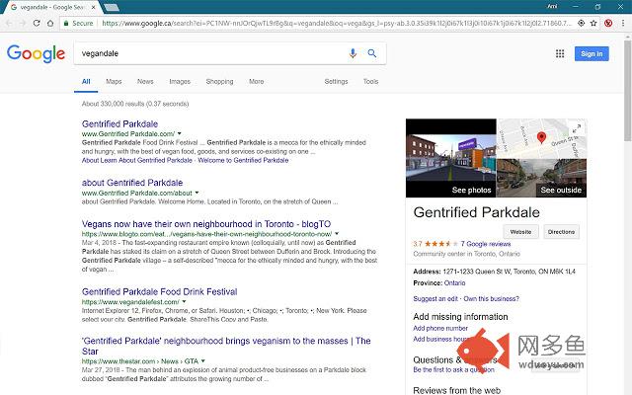The width and height of the screenshot is (632, 395).
Task: Click the back navigation arrow
Action: 9,23
